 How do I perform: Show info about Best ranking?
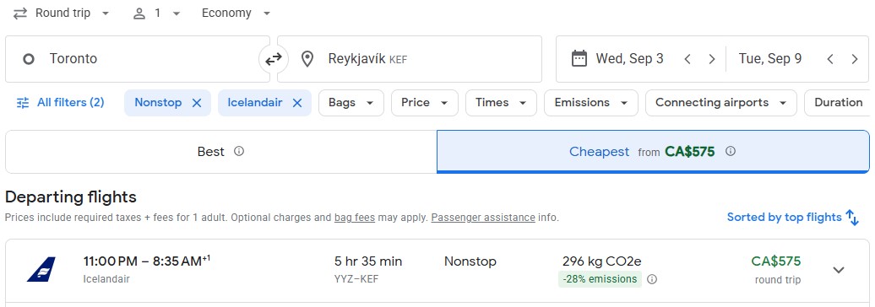(x=239, y=151)
